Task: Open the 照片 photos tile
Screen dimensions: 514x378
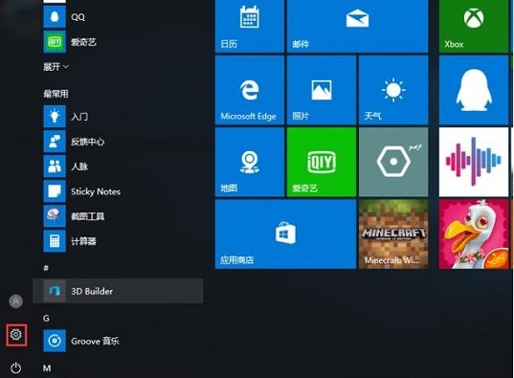Action: point(322,90)
